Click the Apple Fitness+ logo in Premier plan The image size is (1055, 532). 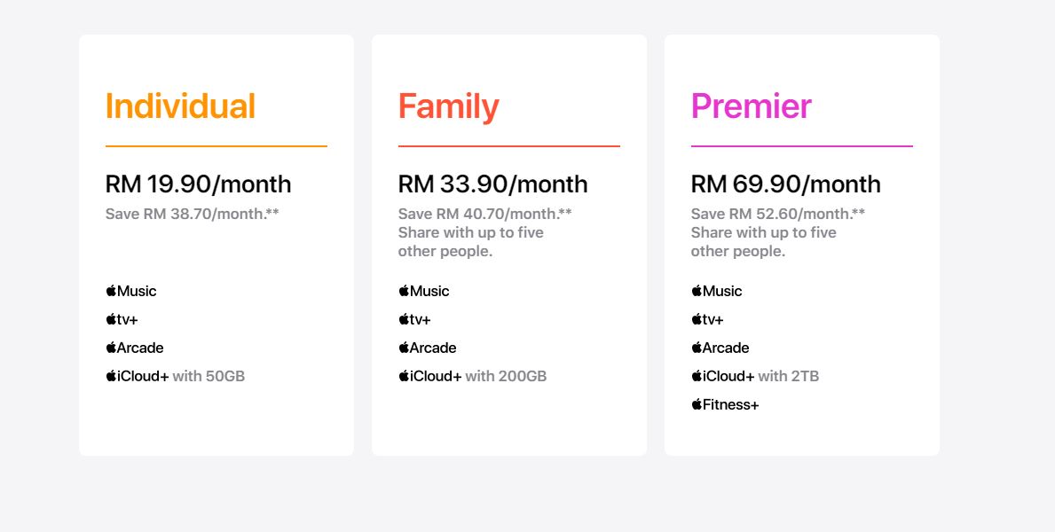725,404
